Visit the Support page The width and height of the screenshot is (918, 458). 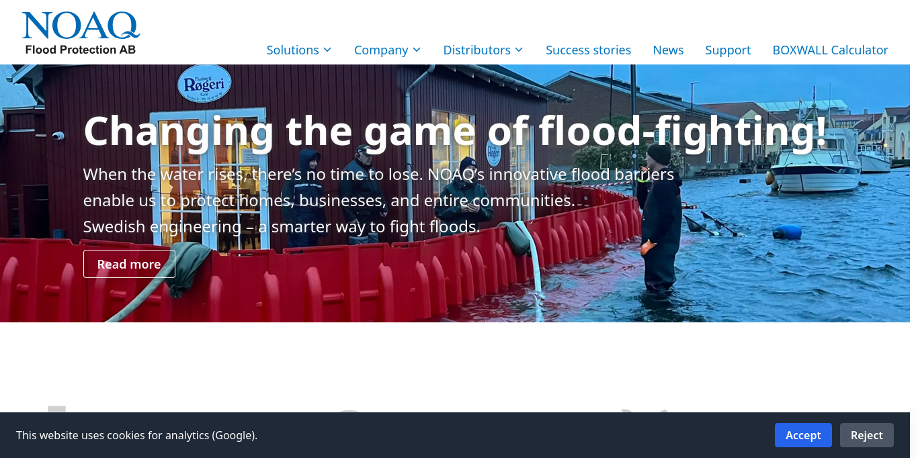click(x=728, y=50)
